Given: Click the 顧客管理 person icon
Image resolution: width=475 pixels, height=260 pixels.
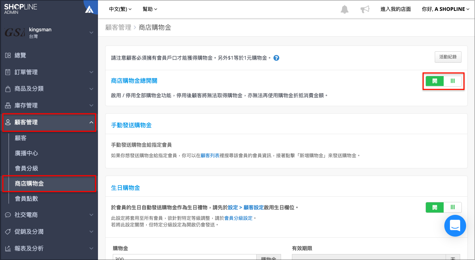Looking at the screenshot, I should [8, 122].
